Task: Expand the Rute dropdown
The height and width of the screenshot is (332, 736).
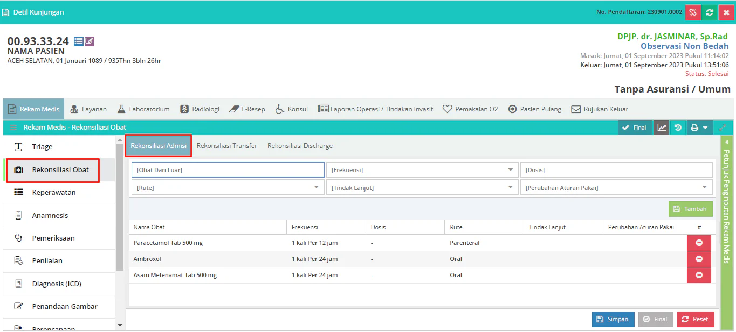Action: [227, 187]
